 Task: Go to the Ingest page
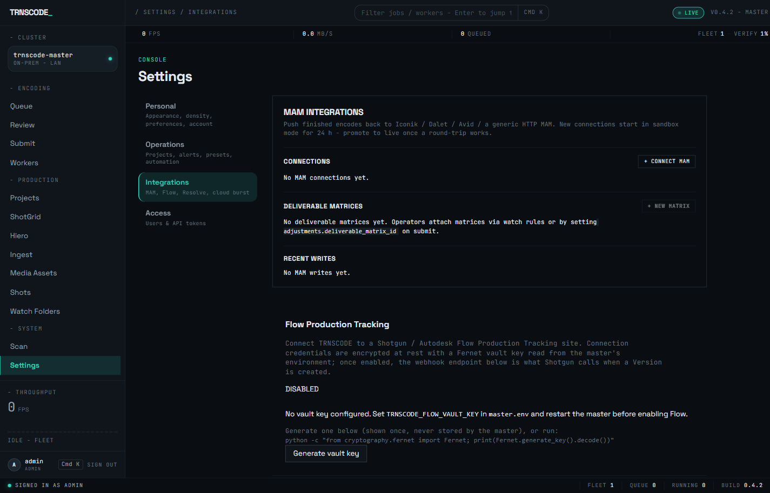click(21, 255)
